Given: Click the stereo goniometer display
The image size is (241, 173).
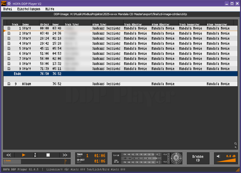Looking at the screenshot, I should pyautogui.click(x=176, y=158).
